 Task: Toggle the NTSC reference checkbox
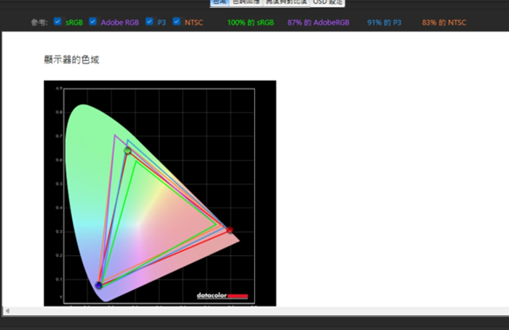(x=177, y=22)
